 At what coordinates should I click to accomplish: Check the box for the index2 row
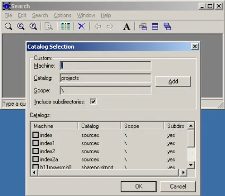36,151
